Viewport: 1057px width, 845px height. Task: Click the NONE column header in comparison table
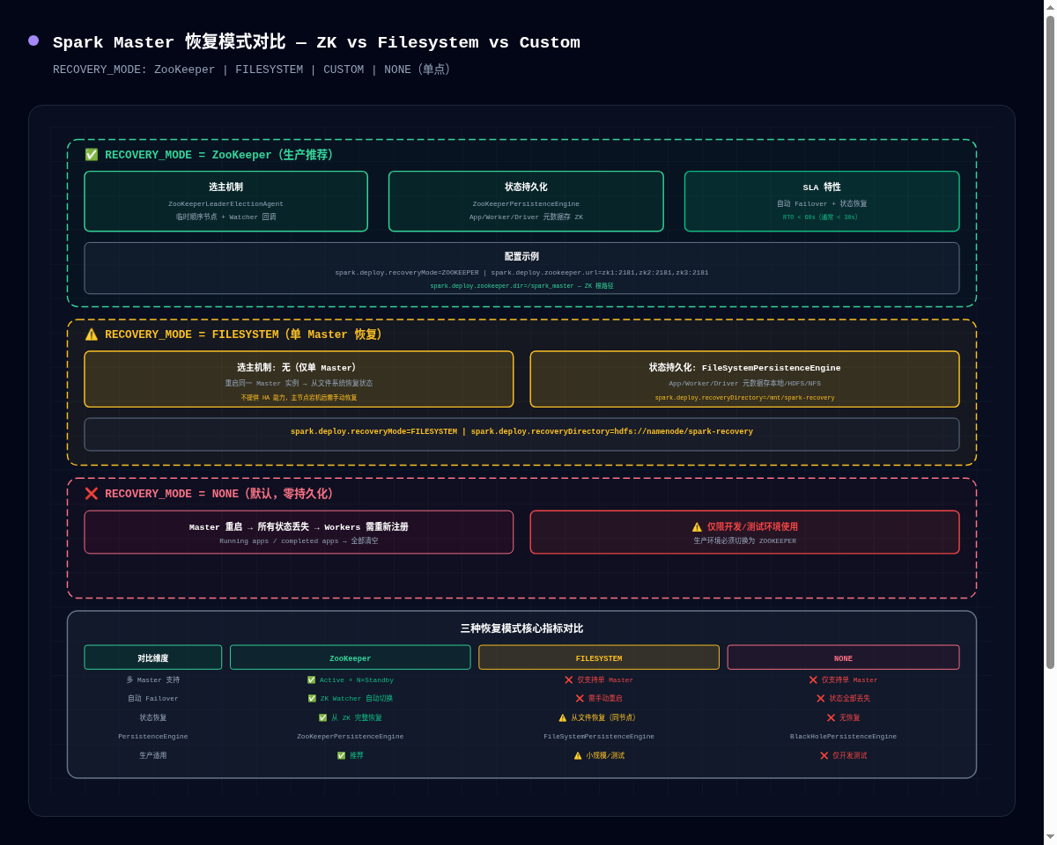pos(843,658)
